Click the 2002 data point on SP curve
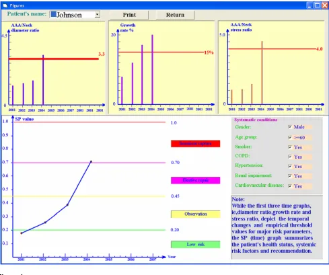The height and width of the screenshot is (275, 329). [45, 223]
